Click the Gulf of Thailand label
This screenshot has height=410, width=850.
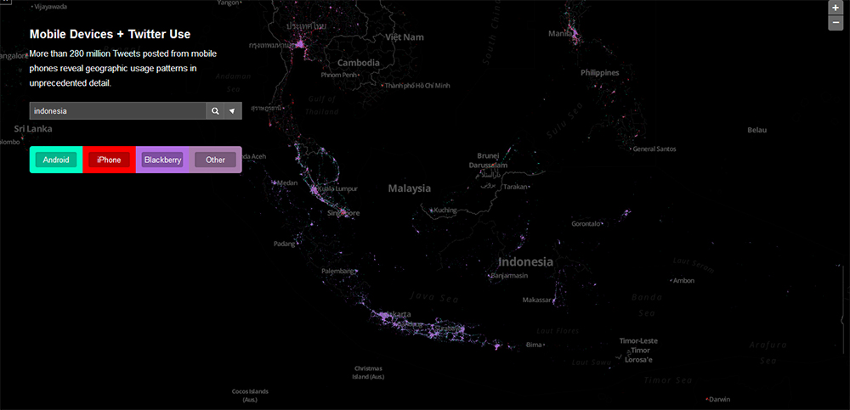(x=322, y=105)
